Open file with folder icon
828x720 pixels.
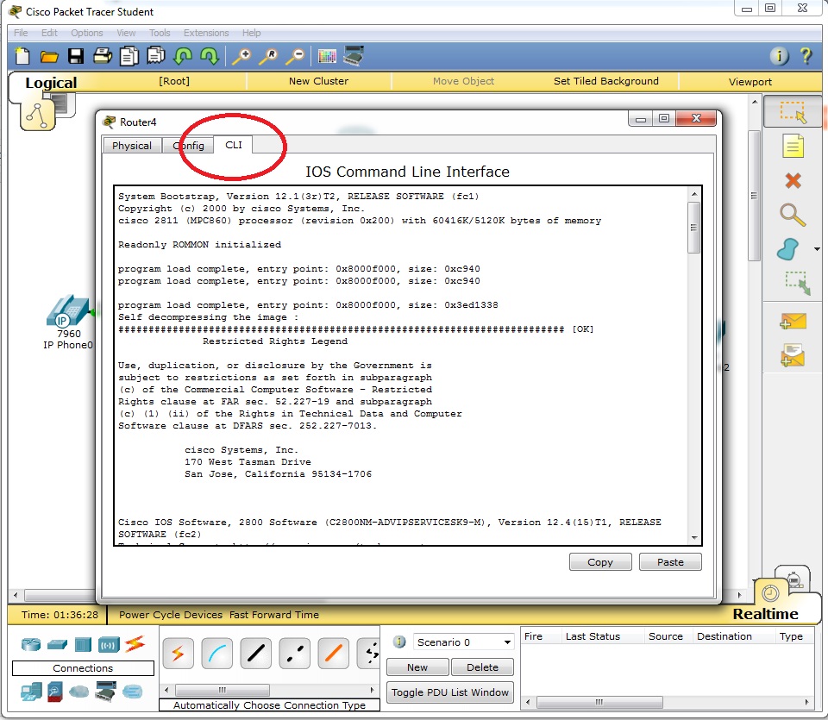click(x=49, y=57)
